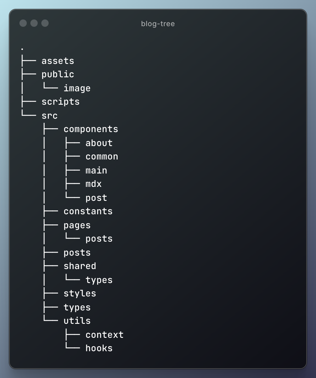Click the mdx folder entry

pos(94,184)
